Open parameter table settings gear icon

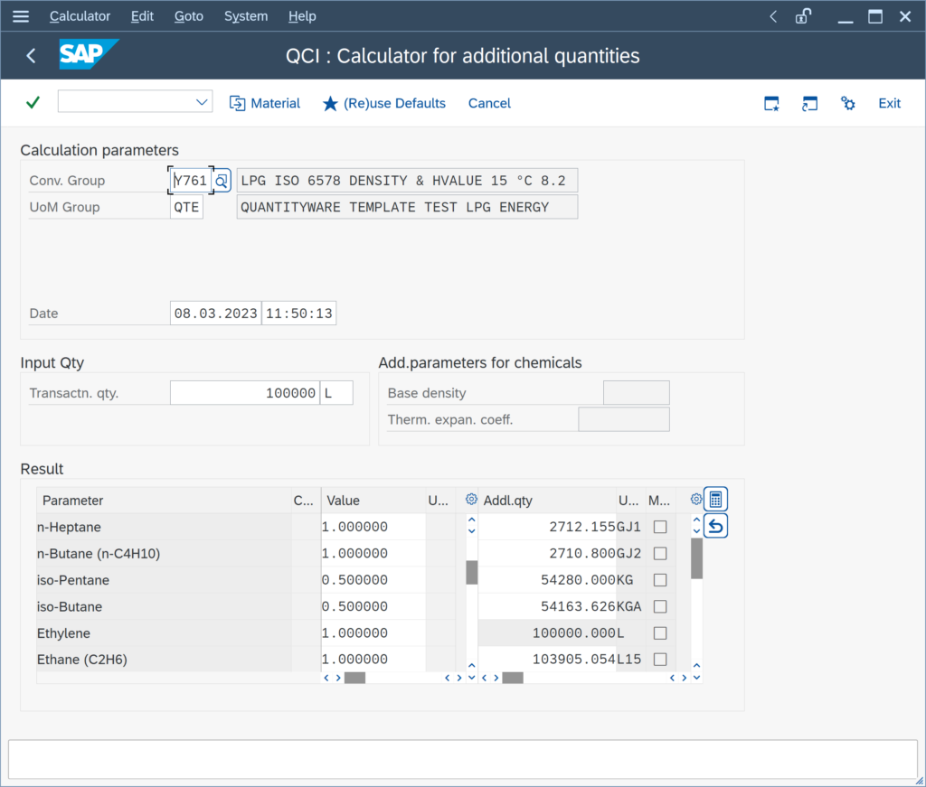click(471, 500)
